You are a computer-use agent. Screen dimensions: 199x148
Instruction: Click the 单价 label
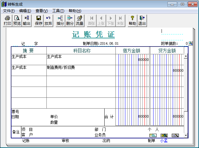54,116
